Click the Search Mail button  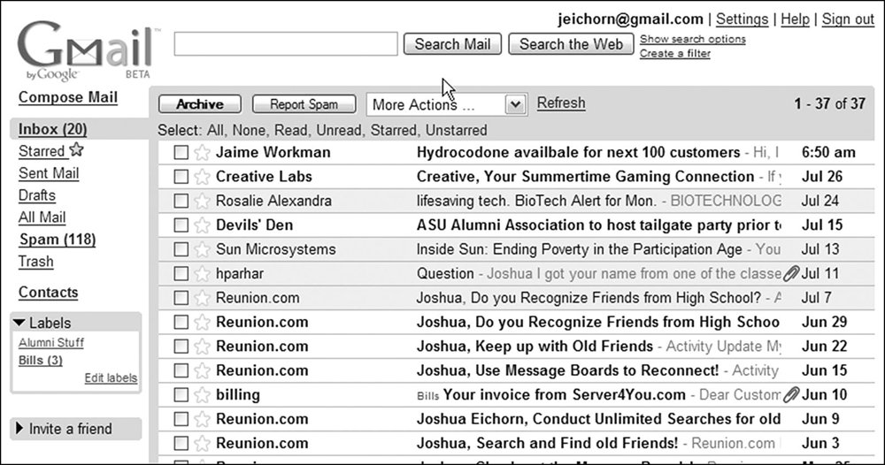coord(452,44)
